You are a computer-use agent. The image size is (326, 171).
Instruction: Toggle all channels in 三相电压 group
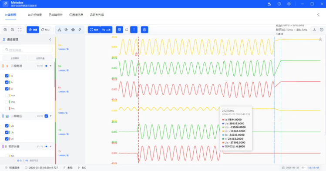click(47, 116)
